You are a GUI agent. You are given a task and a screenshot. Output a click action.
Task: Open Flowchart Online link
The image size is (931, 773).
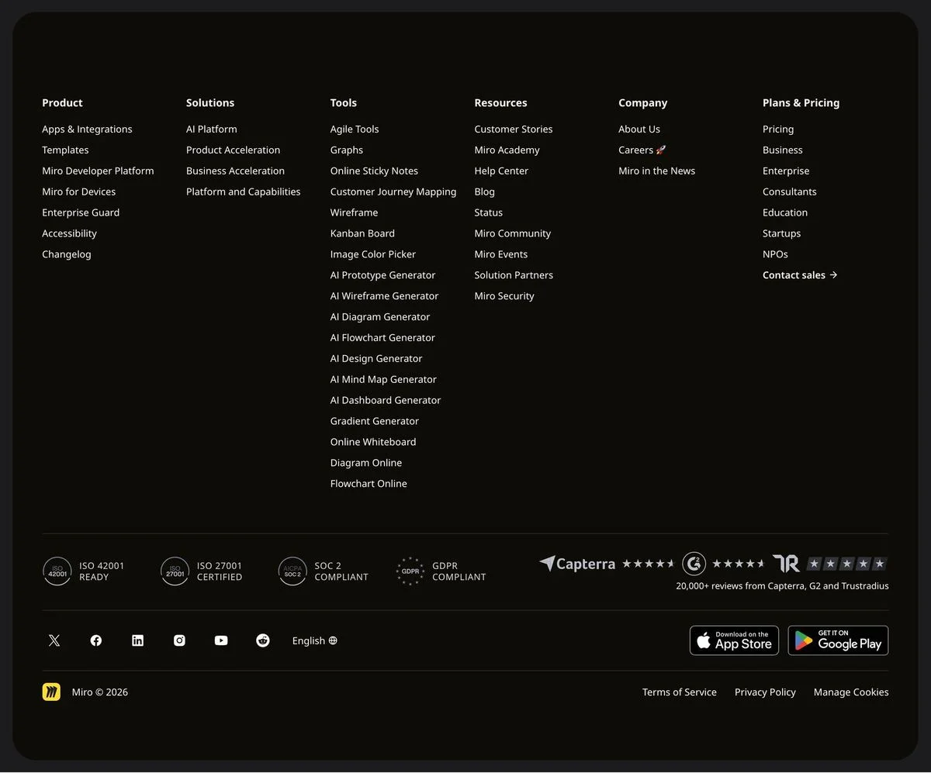(369, 484)
